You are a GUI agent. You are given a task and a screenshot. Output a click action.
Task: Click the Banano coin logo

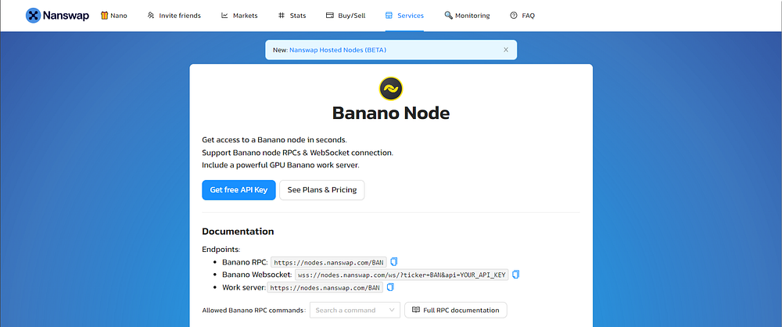click(x=391, y=89)
